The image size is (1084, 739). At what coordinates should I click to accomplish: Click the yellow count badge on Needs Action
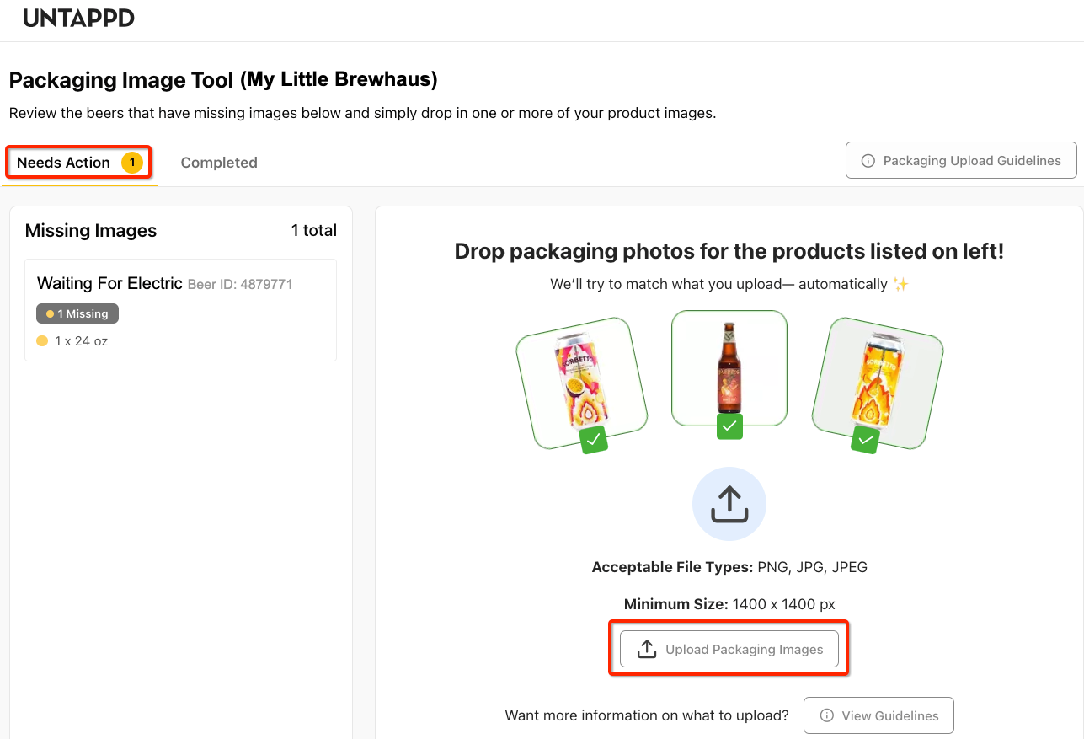pos(132,163)
